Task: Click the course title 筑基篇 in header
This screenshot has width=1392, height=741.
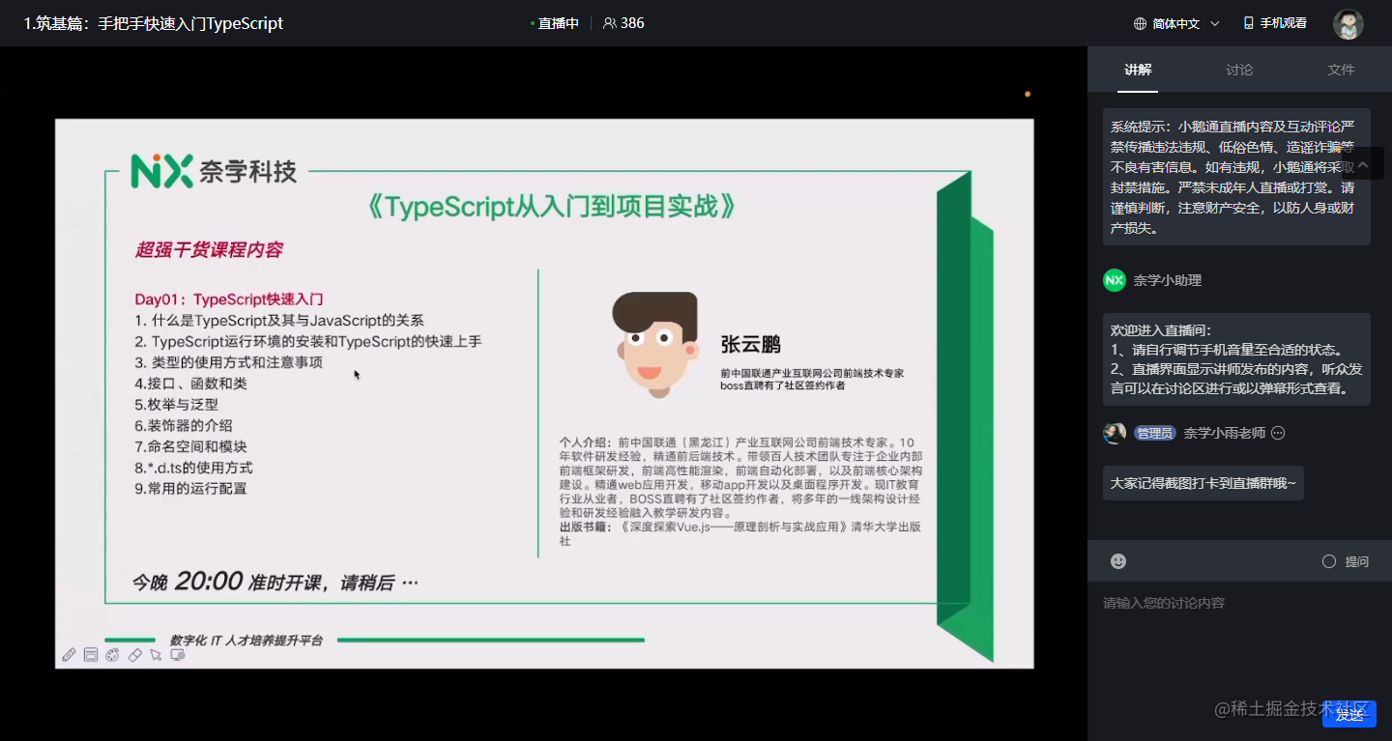Action: [x=153, y=23]
